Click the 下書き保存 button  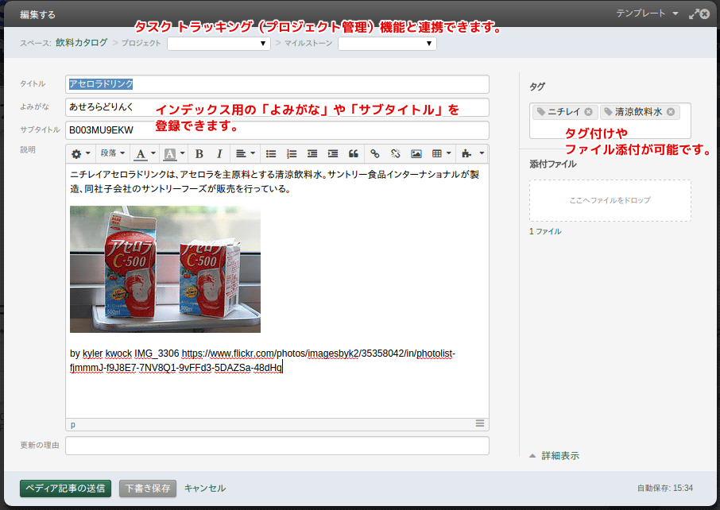(147, 489)
